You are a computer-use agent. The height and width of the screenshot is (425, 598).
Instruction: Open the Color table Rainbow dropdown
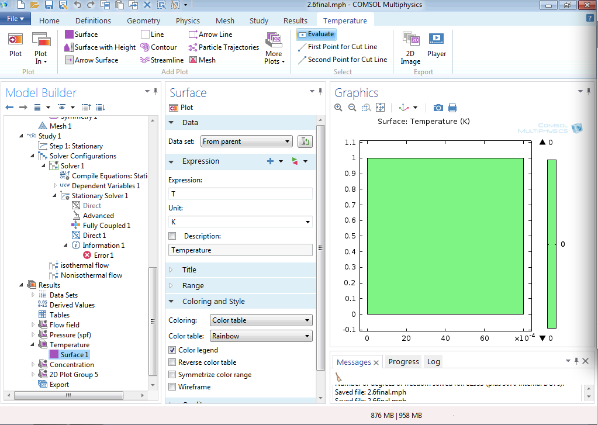coord(261,336)
